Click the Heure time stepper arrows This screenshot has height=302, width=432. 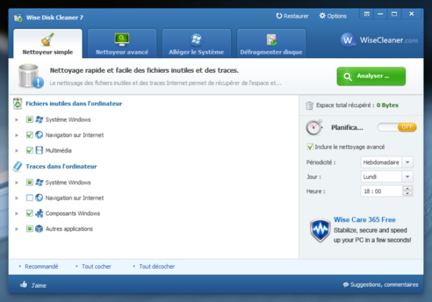(407, 191)
